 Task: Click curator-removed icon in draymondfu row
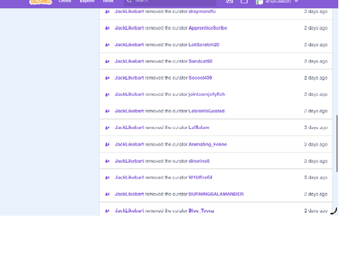pyautogui.click(x=107, y=11)
